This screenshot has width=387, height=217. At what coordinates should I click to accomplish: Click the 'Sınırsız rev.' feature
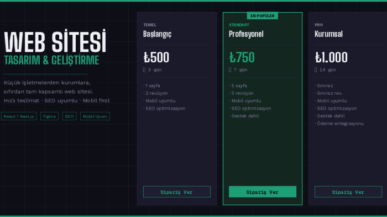330,93
